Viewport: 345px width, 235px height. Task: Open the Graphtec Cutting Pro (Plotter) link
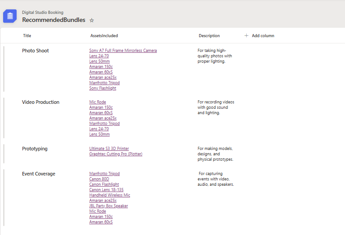coord(116,154)
